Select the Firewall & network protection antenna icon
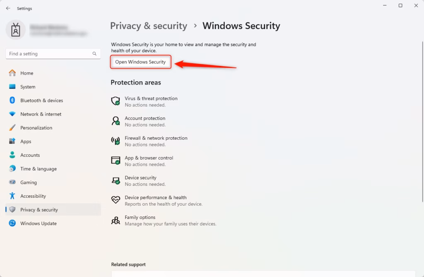424x277 pixels. (116, 141)
